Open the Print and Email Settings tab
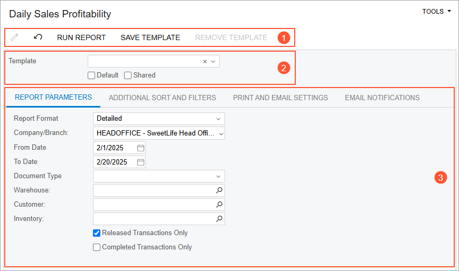Image resolution: width=459 pixels, height=271 pixels. click(280, 98)
